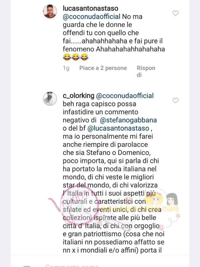Viewport: 200px width, 267px height.
Task: Open the c_olorking username link
Action: point(78,95)
